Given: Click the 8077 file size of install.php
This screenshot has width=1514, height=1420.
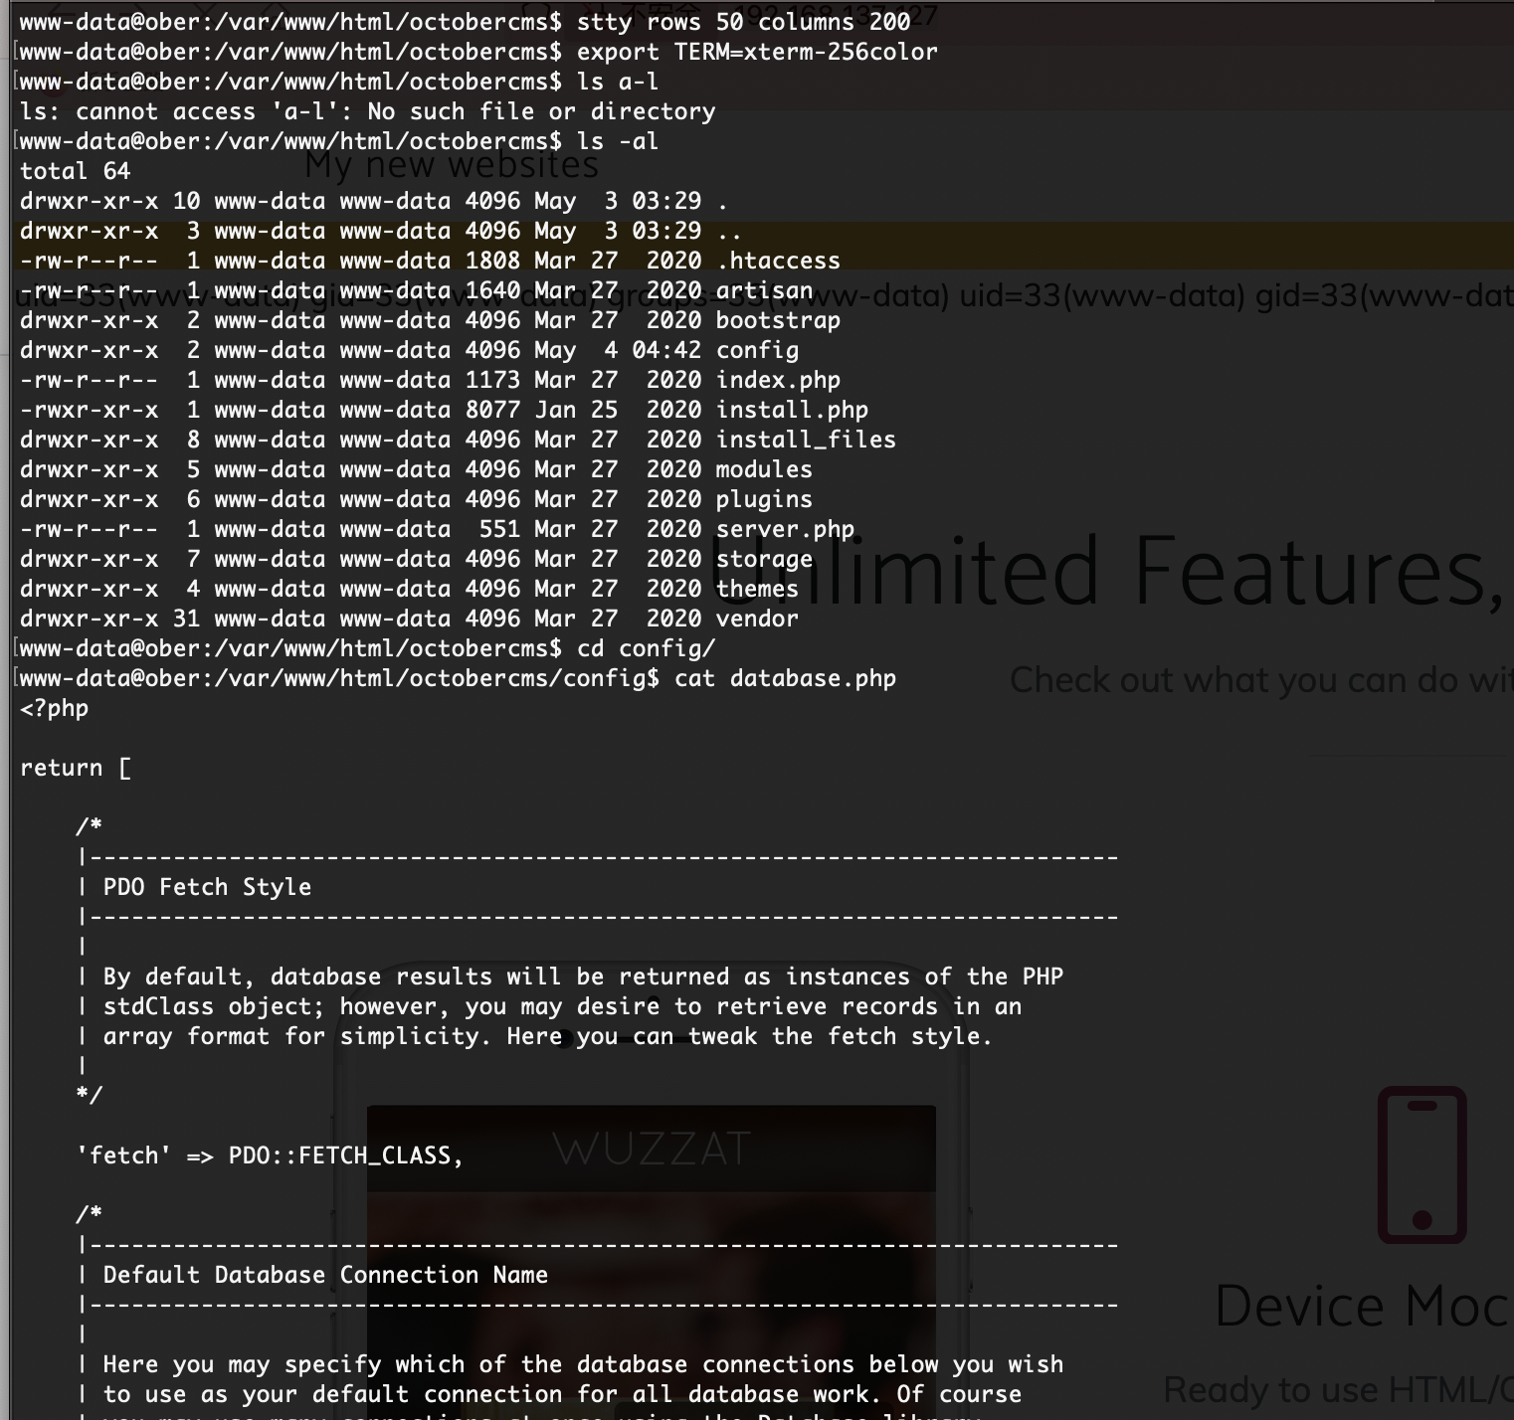Looking at the screenshot, I should (492, 410).
